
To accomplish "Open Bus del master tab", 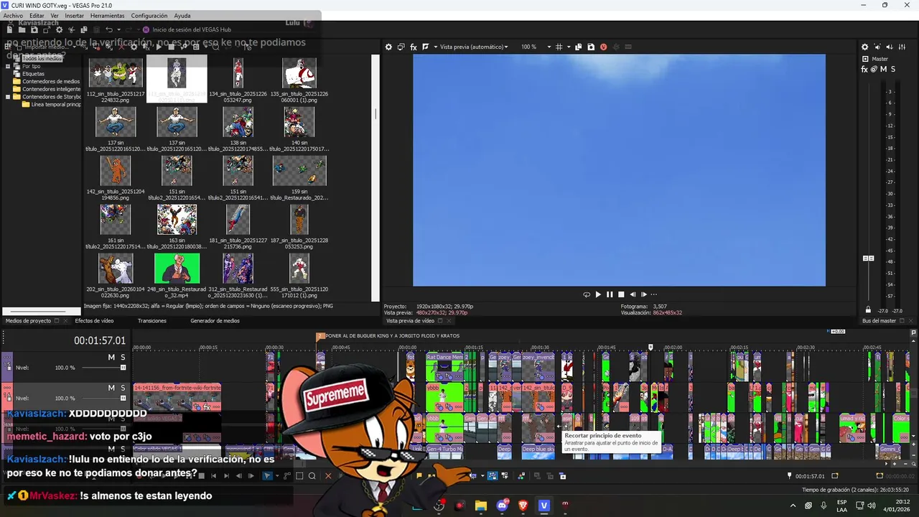I will click(x=879, y=321).
